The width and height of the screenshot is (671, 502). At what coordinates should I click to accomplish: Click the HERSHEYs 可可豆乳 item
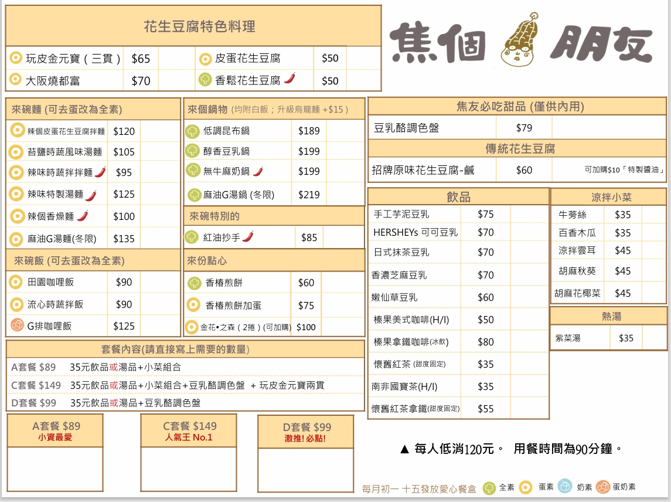(415, 232)
